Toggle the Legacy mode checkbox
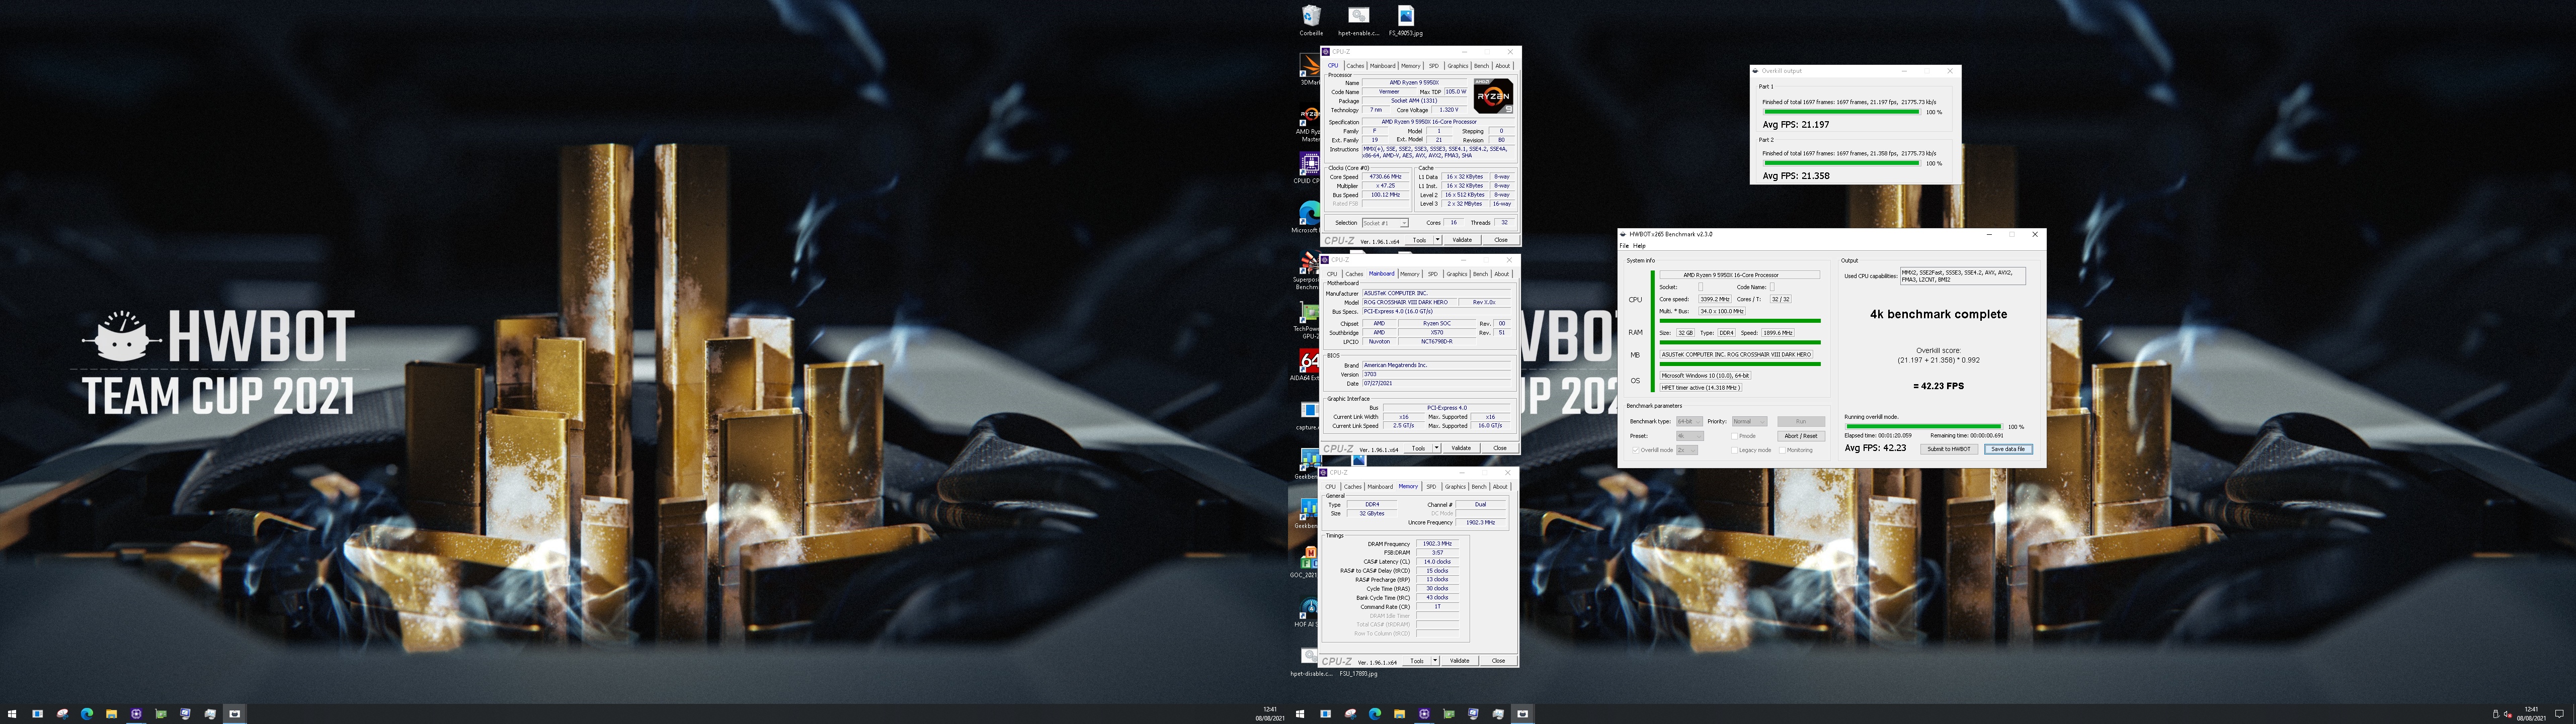2576x724 pixels. click(x=1735, y=450)
